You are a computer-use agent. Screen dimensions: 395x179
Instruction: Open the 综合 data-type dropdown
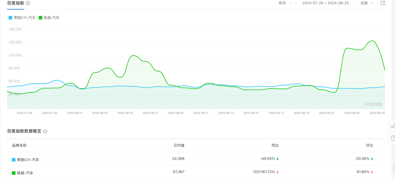pyautogui.click(x=285, y=3)
